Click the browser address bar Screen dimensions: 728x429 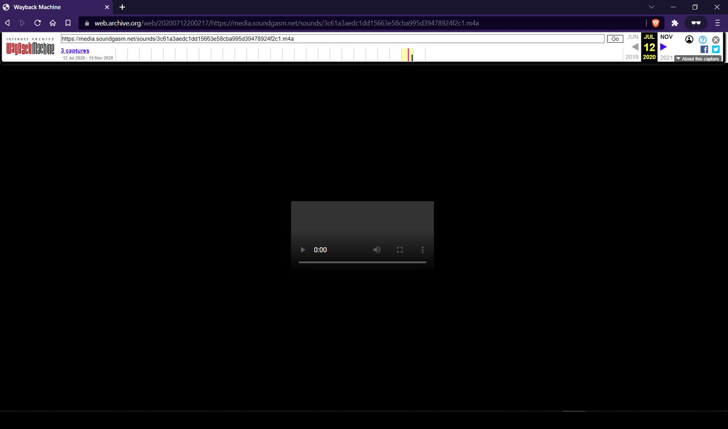[x=364, y=23]
